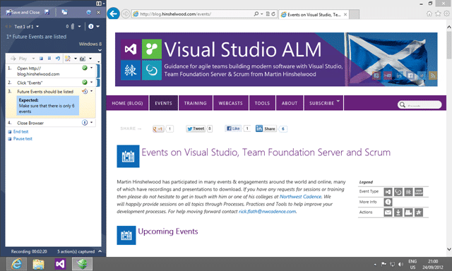Screen dimensions: 452x271
Task: Click the browser home icon
Action: [x=429, y=14]
